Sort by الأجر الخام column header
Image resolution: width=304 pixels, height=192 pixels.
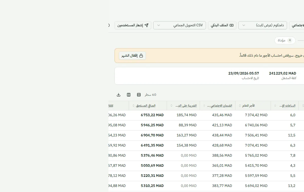click(x=253, y=106)
